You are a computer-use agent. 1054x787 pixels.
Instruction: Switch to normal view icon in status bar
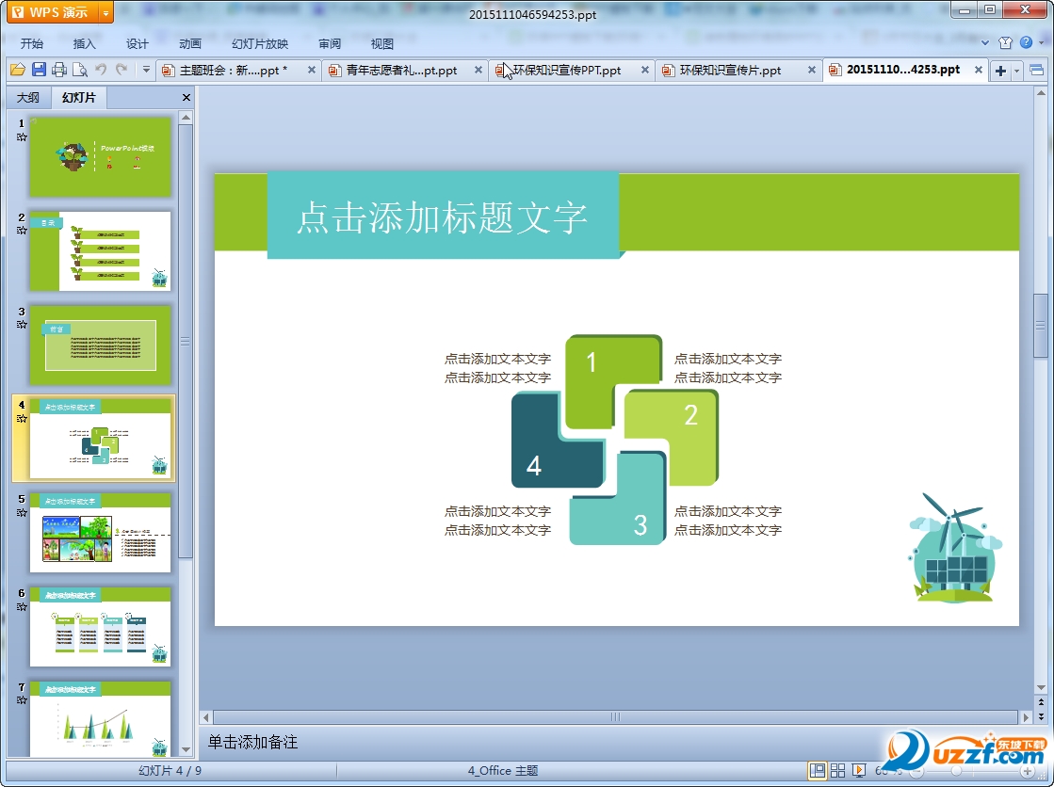pos(818,770)
